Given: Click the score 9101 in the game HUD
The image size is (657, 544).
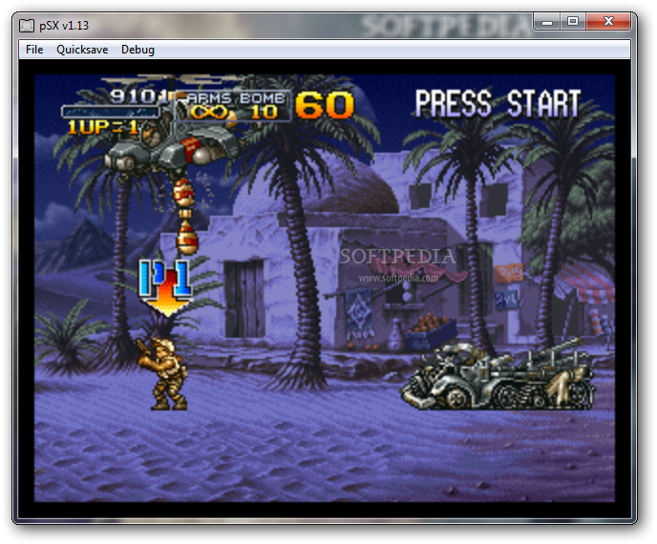Looking at the screenshot, I should (x=138, y=96).
